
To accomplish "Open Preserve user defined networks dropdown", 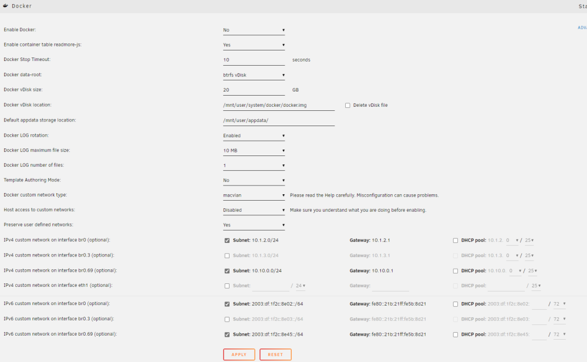I will (254, 225).
